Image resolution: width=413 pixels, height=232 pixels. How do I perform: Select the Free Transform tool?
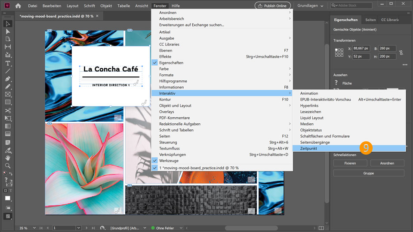[x=8, y=119]
